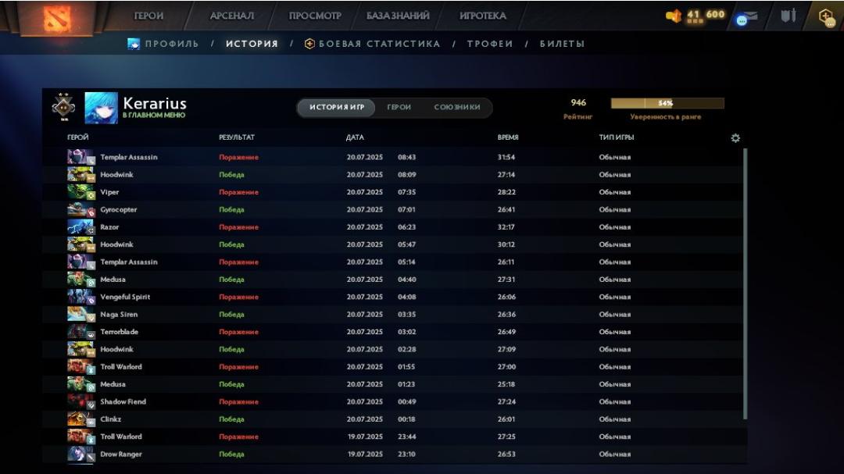Switch to the СОЮЗНИКИ tab

tap(457, 107)
